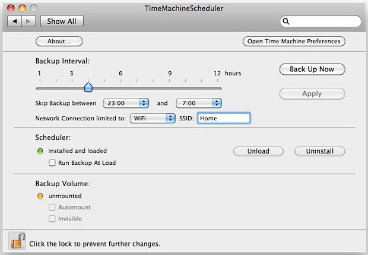
Task: Open the About dialog
Action: pyautogui.click(x=59, y=42)
